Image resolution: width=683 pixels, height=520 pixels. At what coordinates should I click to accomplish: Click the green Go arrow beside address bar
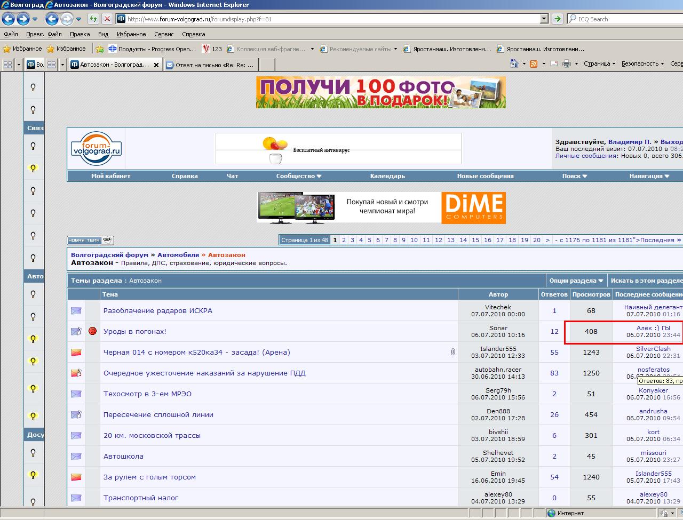(558, 19)
